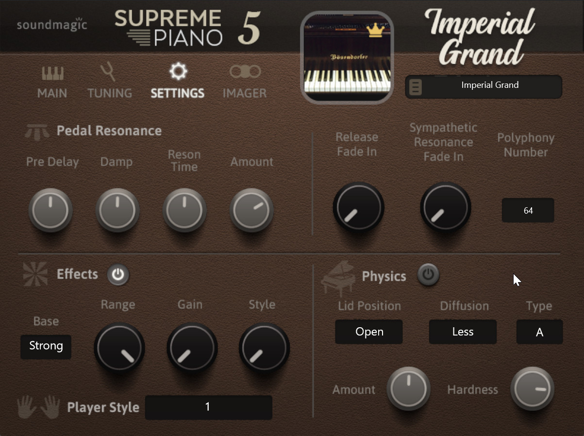The height and width of the screenshot is (436, 584).
Task: Open the Lid Position Open dropdown
Action: pyautogui.click(x=369, y=332)
